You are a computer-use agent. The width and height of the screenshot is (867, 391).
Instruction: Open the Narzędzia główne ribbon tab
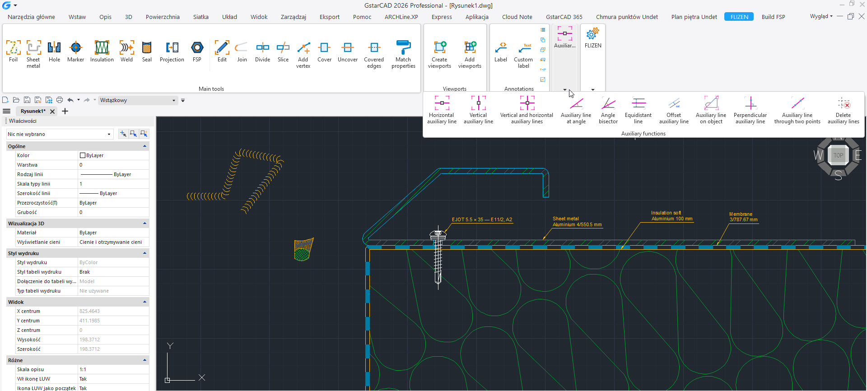pos(32,17)
